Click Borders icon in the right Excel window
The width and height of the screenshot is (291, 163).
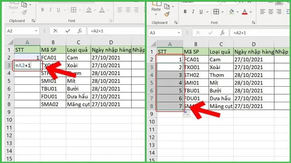[x=216, y=12]
